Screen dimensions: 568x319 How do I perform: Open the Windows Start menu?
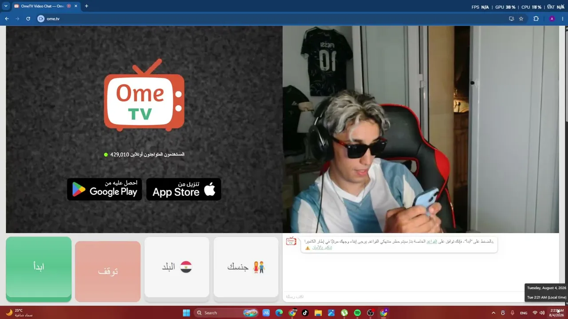(x=186, y=313)
